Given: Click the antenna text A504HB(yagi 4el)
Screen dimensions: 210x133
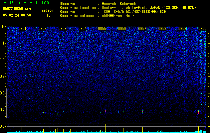Looking at the screenshot, I should point(118,16).
